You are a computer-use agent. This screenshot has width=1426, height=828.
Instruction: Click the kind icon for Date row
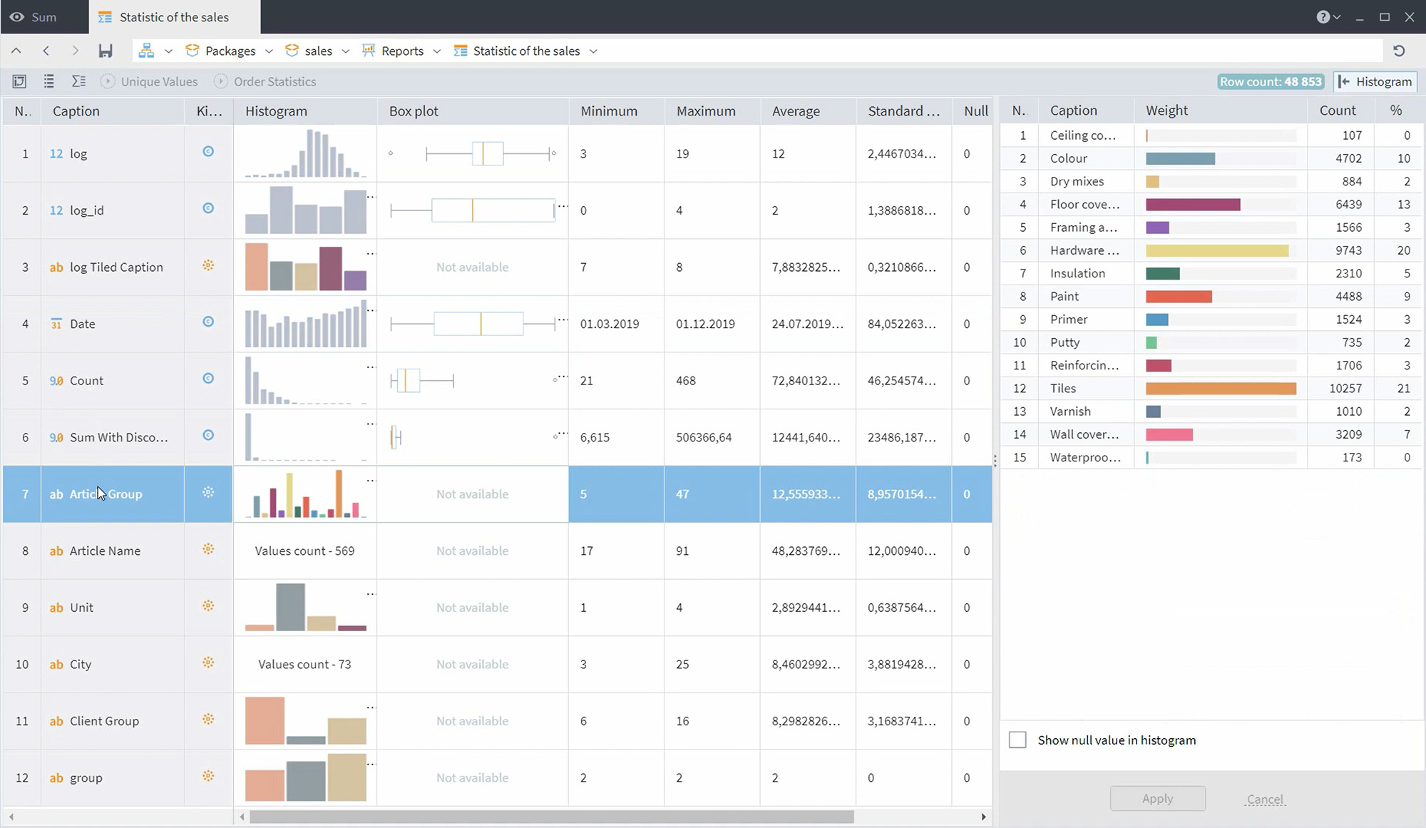(x=208, y=322)
